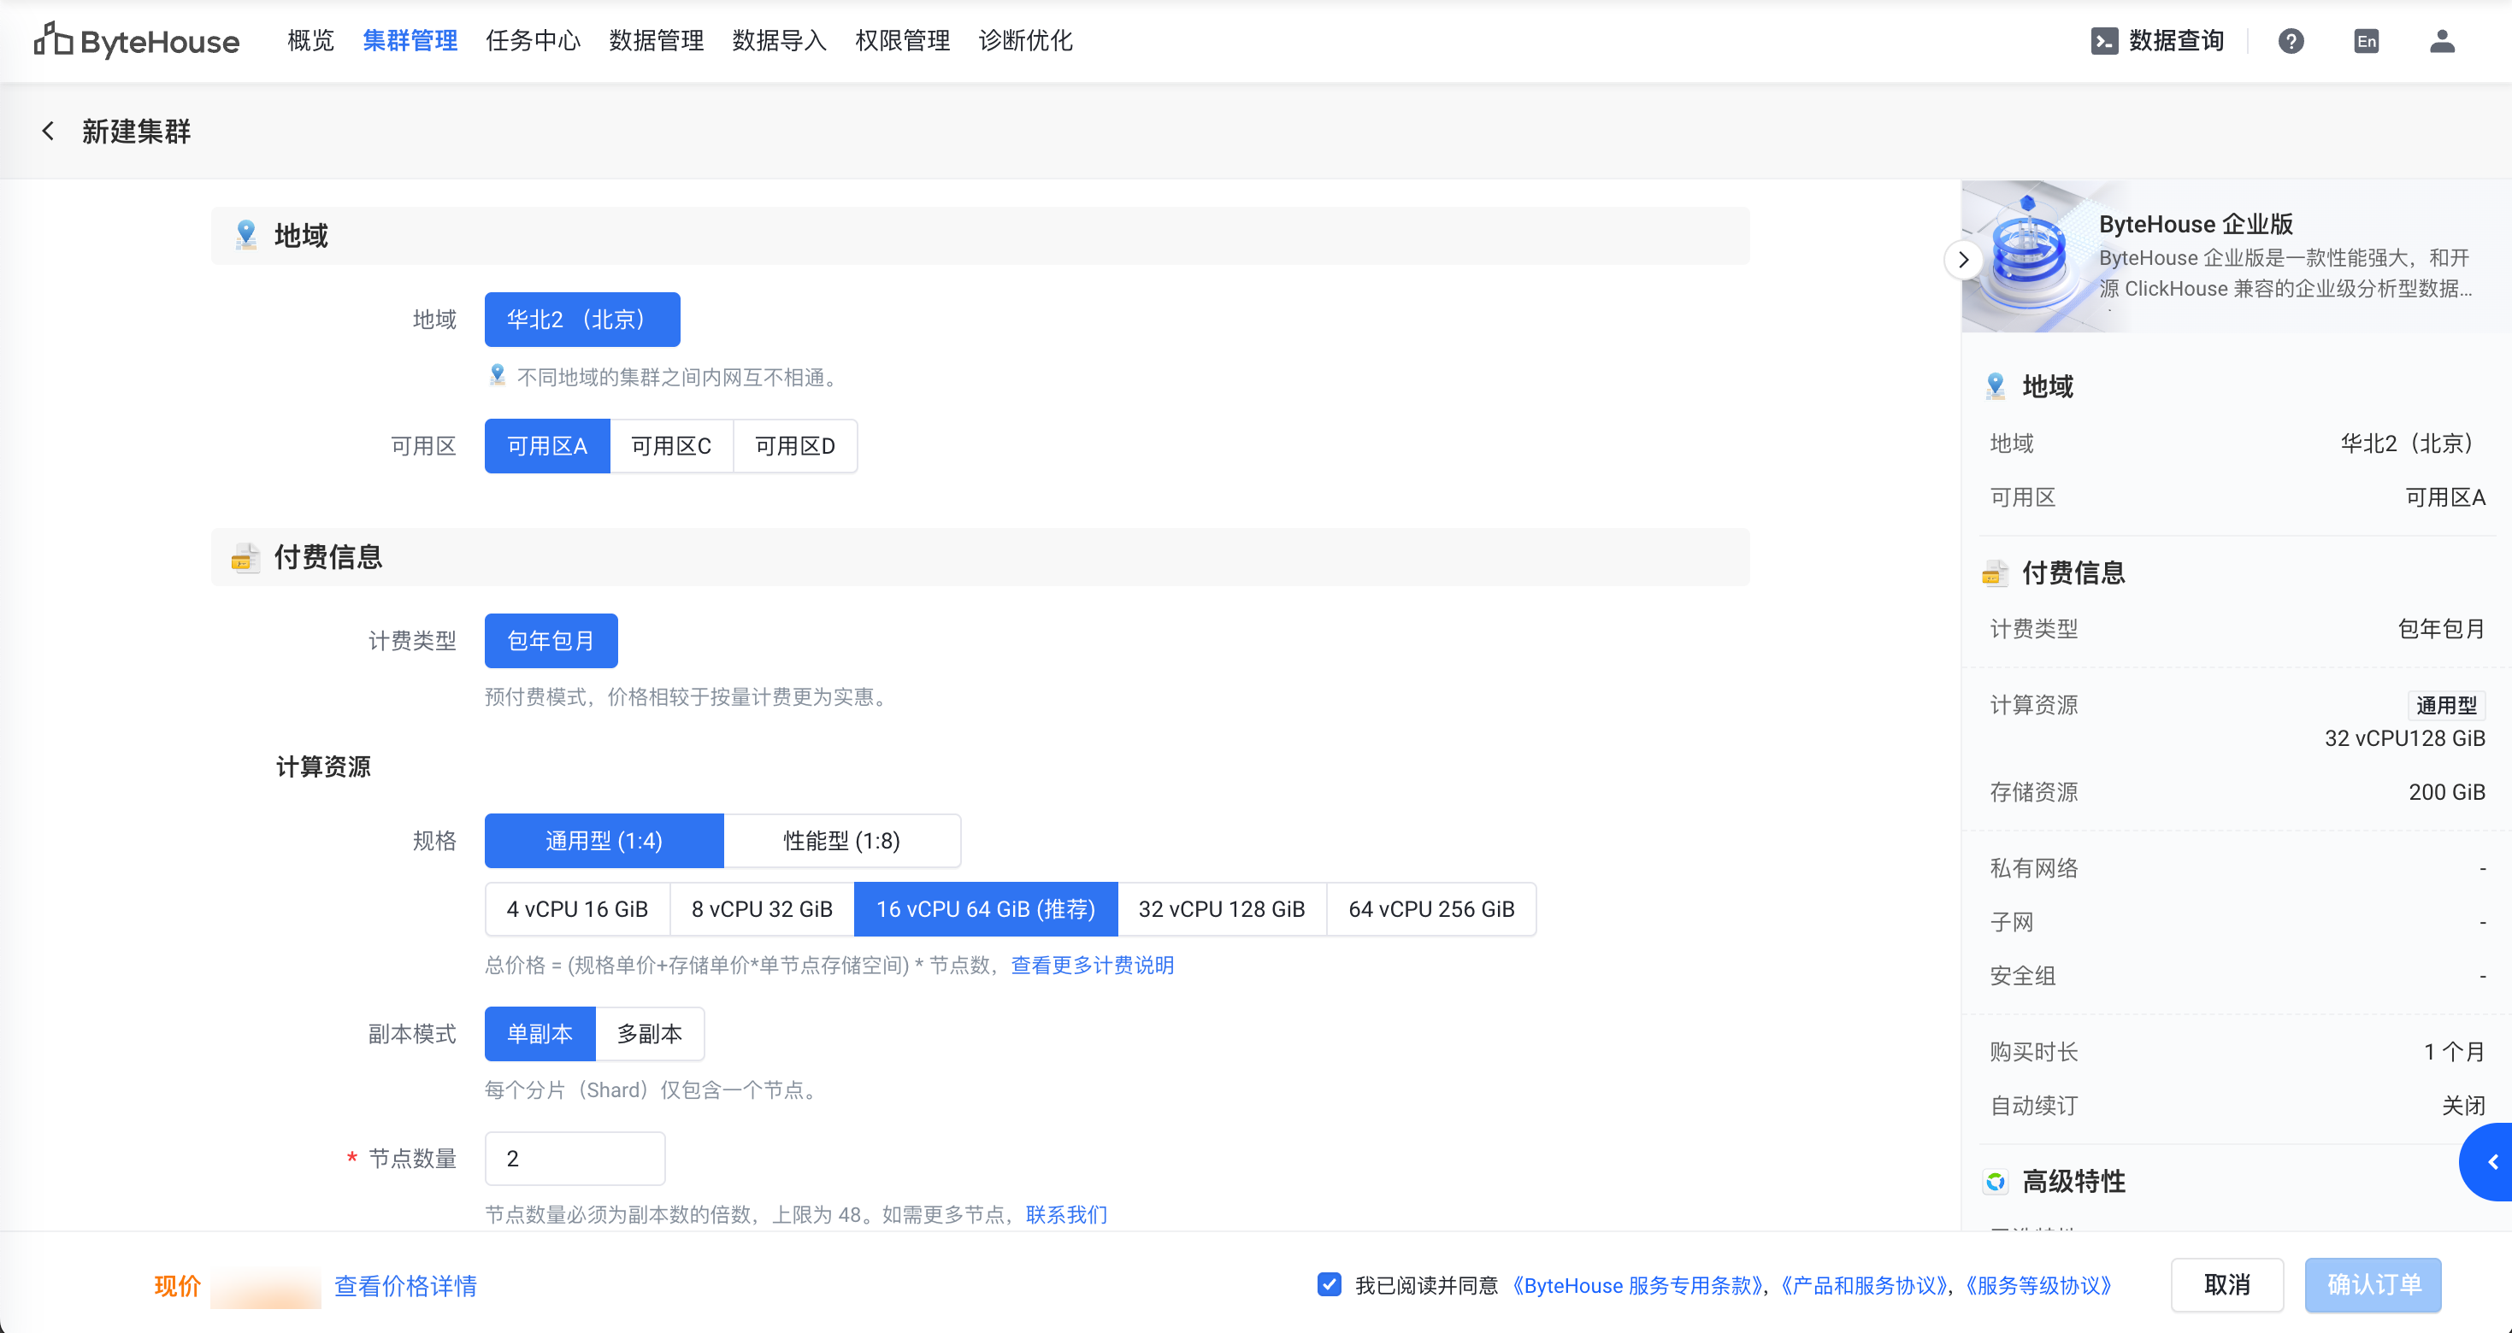Click the 联系我们 link
Viewport: 2512px width, 1333px height.
1066,1214
